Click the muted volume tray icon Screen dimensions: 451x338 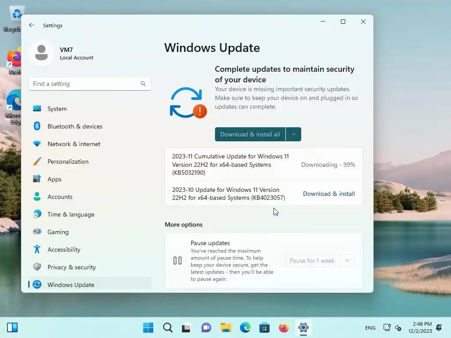398,327
